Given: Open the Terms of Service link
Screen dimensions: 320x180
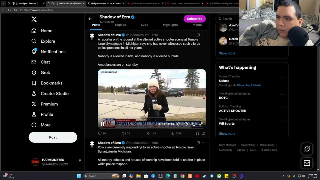Looking at the screenshot, I should (x=227, y=145).
